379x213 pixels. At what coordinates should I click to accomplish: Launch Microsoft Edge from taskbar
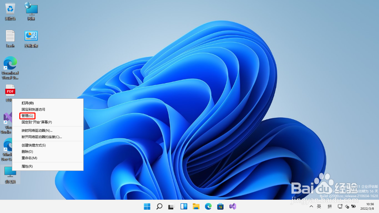click(208, 206)
